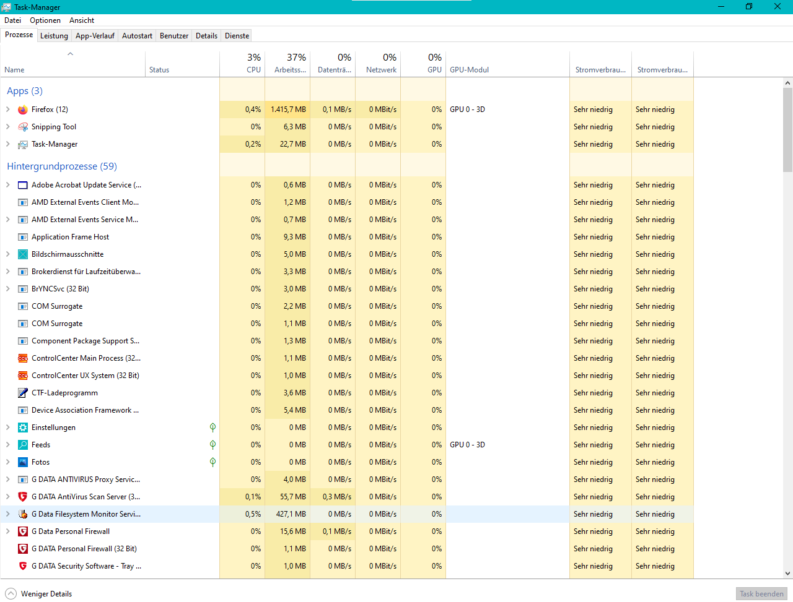Click the Device Association Framework icon
793x602 pixels.
[23, 410]
